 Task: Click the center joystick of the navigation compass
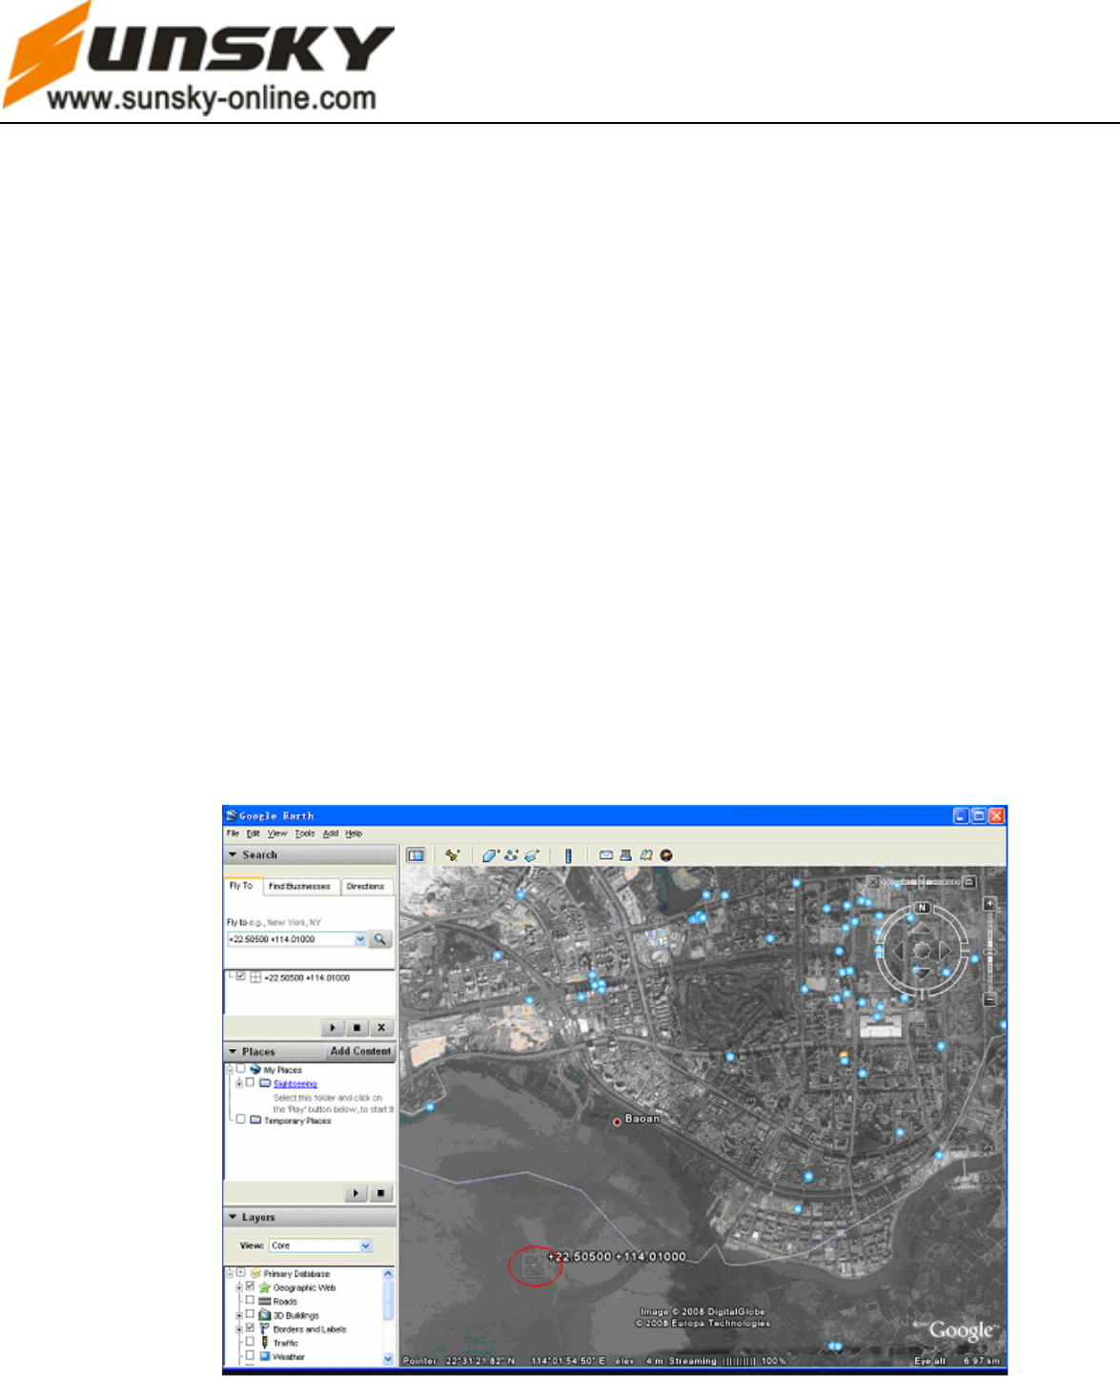point(922,951)
